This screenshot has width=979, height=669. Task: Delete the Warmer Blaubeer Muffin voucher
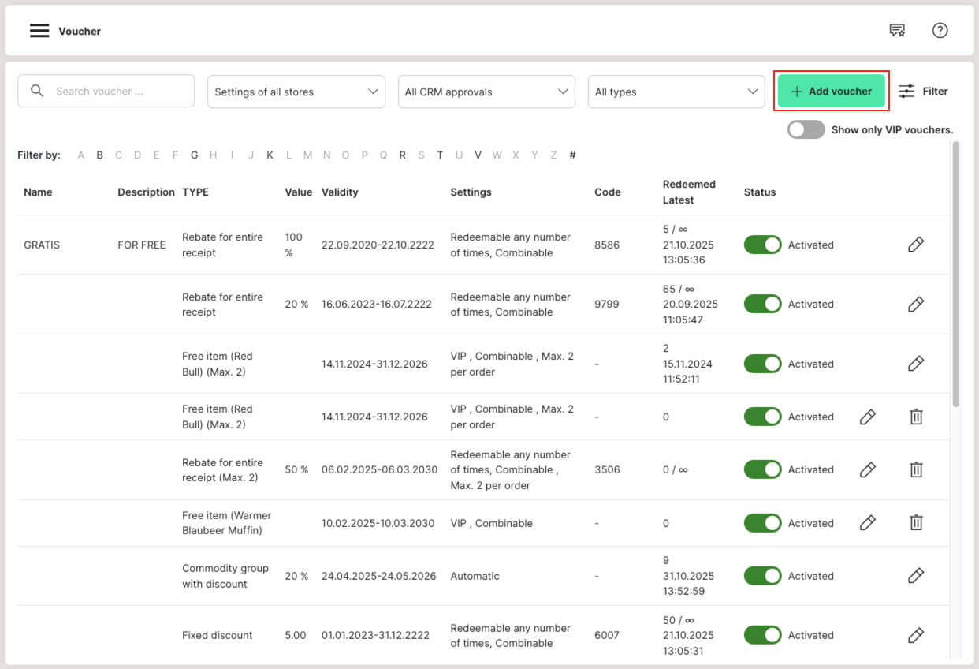915,522
